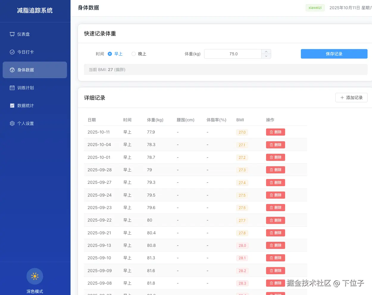Viewport: 372px width, 295px height.
Task: Delete the 2025-09-28 weight record
Action: pyautogui.click(x=275, y=170)
